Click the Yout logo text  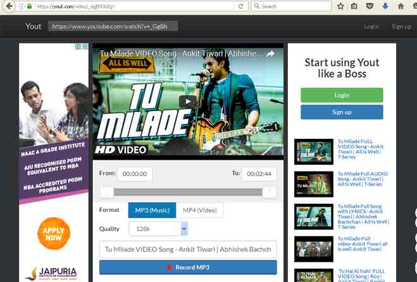tap(34, 26)
